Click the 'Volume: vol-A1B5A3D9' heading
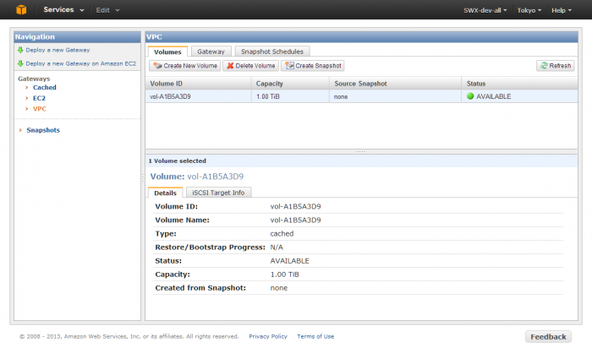The height and width of the screenshot is (348, 592). (x=197, y=177)
